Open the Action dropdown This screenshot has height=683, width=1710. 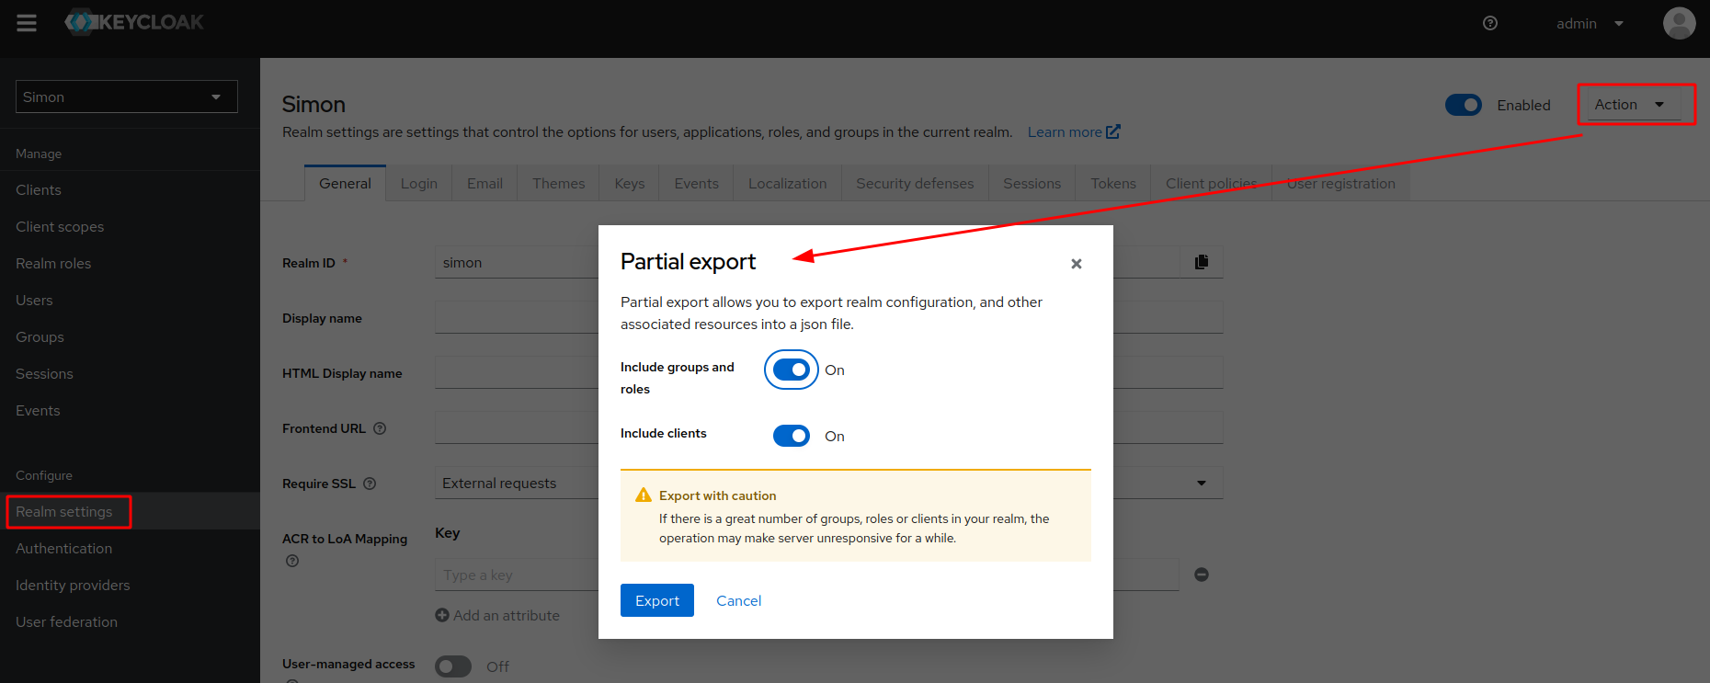[x=1634, y=105]
